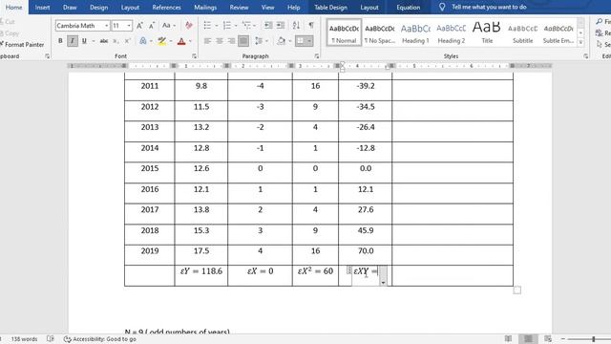
Task: Open borders dropdown arrow
Action: (x=309, y=41)
